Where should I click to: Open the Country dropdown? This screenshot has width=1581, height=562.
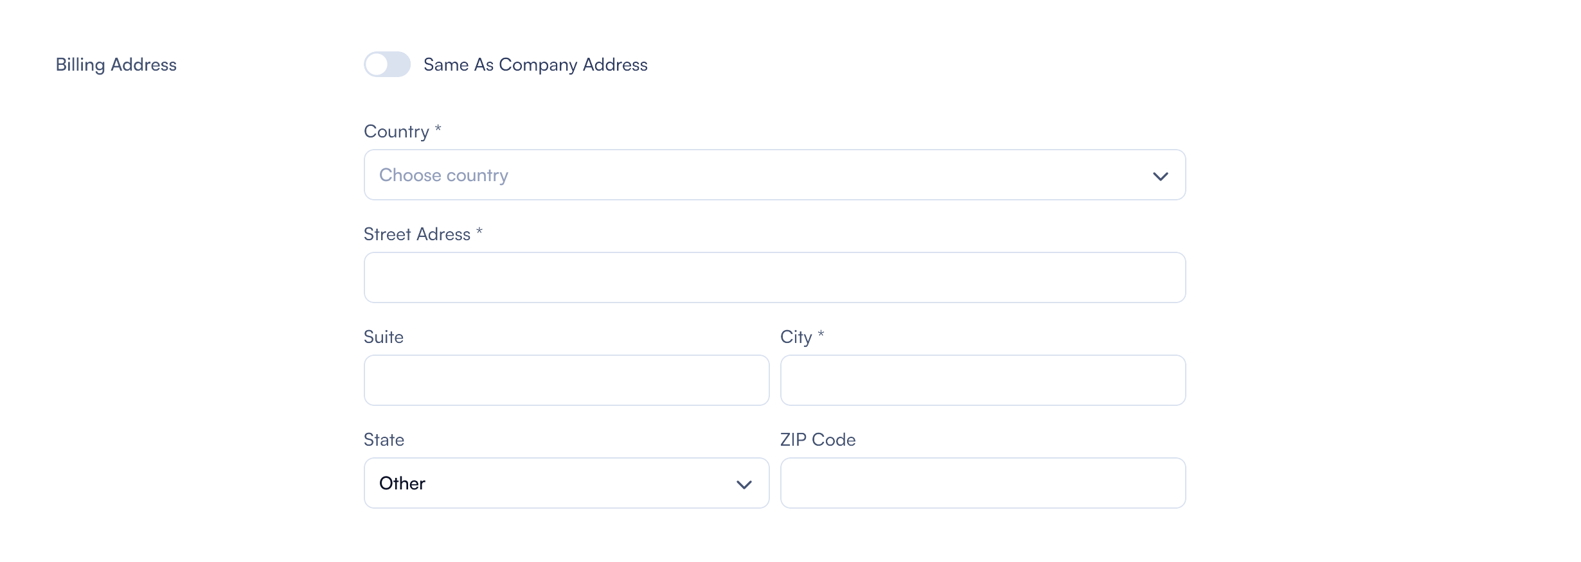[x=774, y=175]
